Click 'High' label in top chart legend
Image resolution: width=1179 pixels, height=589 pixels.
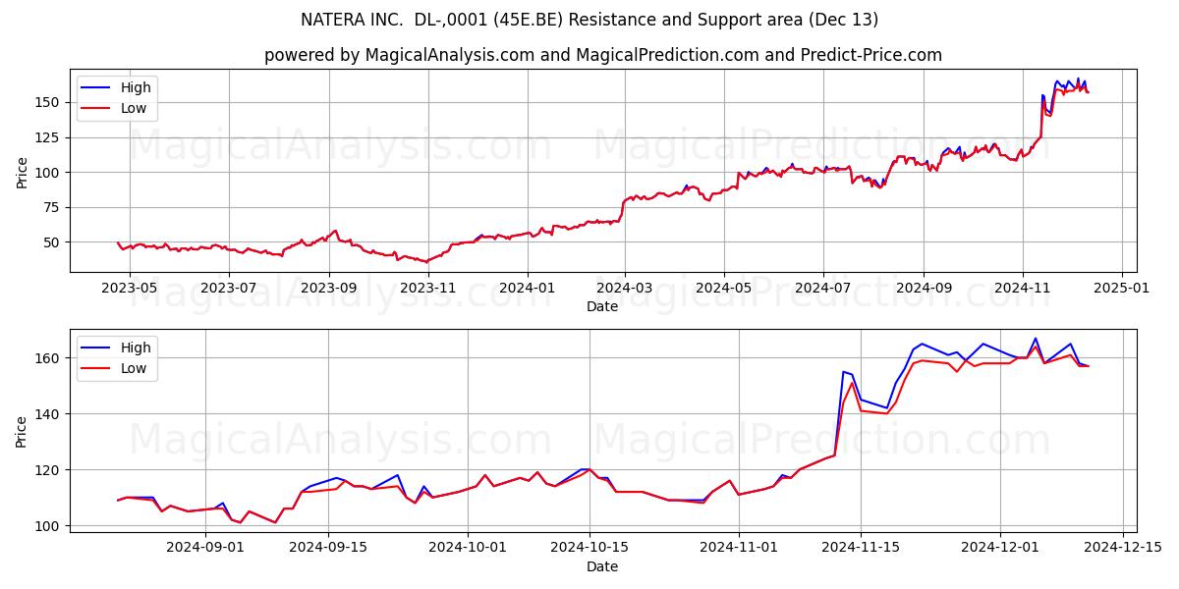136,87
